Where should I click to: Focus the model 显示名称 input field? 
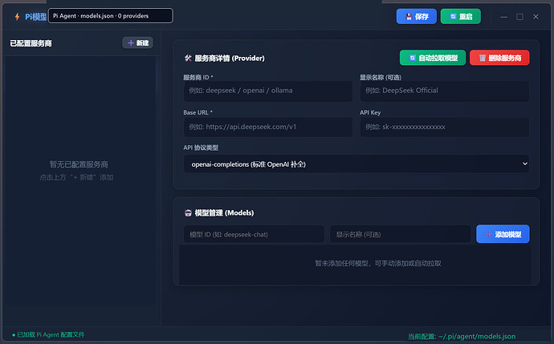point(400,234)
